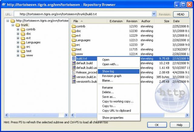This screenshot has height=132, width=194.
Task: Click the URL input field
Action: tap(83, 14)
